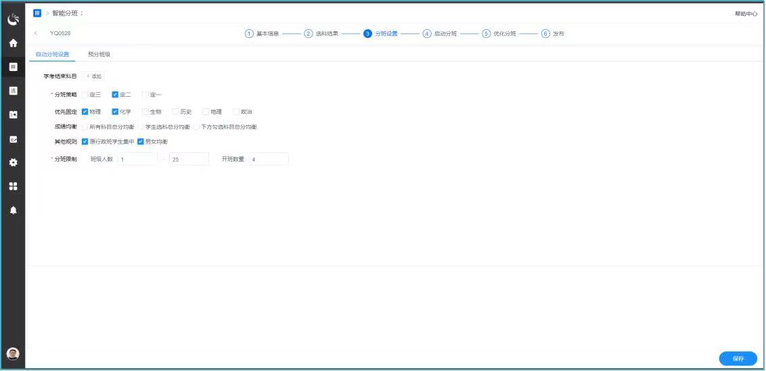The image size is (766, 371).
Task: Click maximum class size field showing 25
Action: pyautogui.click(x=189, y=159)
